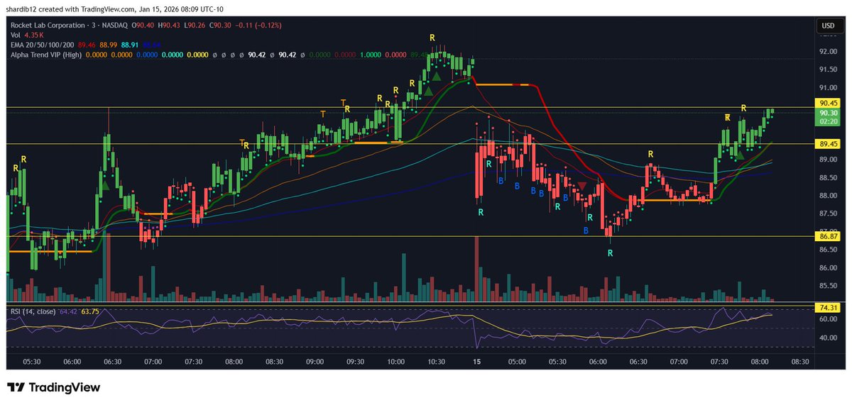Click the 85.50 price axis value
Image resolution: width=852 pixels, height=405 pixels.
click(827, 286)
